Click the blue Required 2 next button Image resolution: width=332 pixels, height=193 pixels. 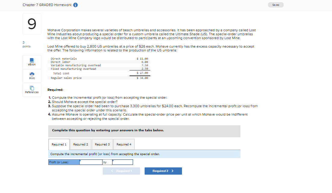[x=163, y=171]
